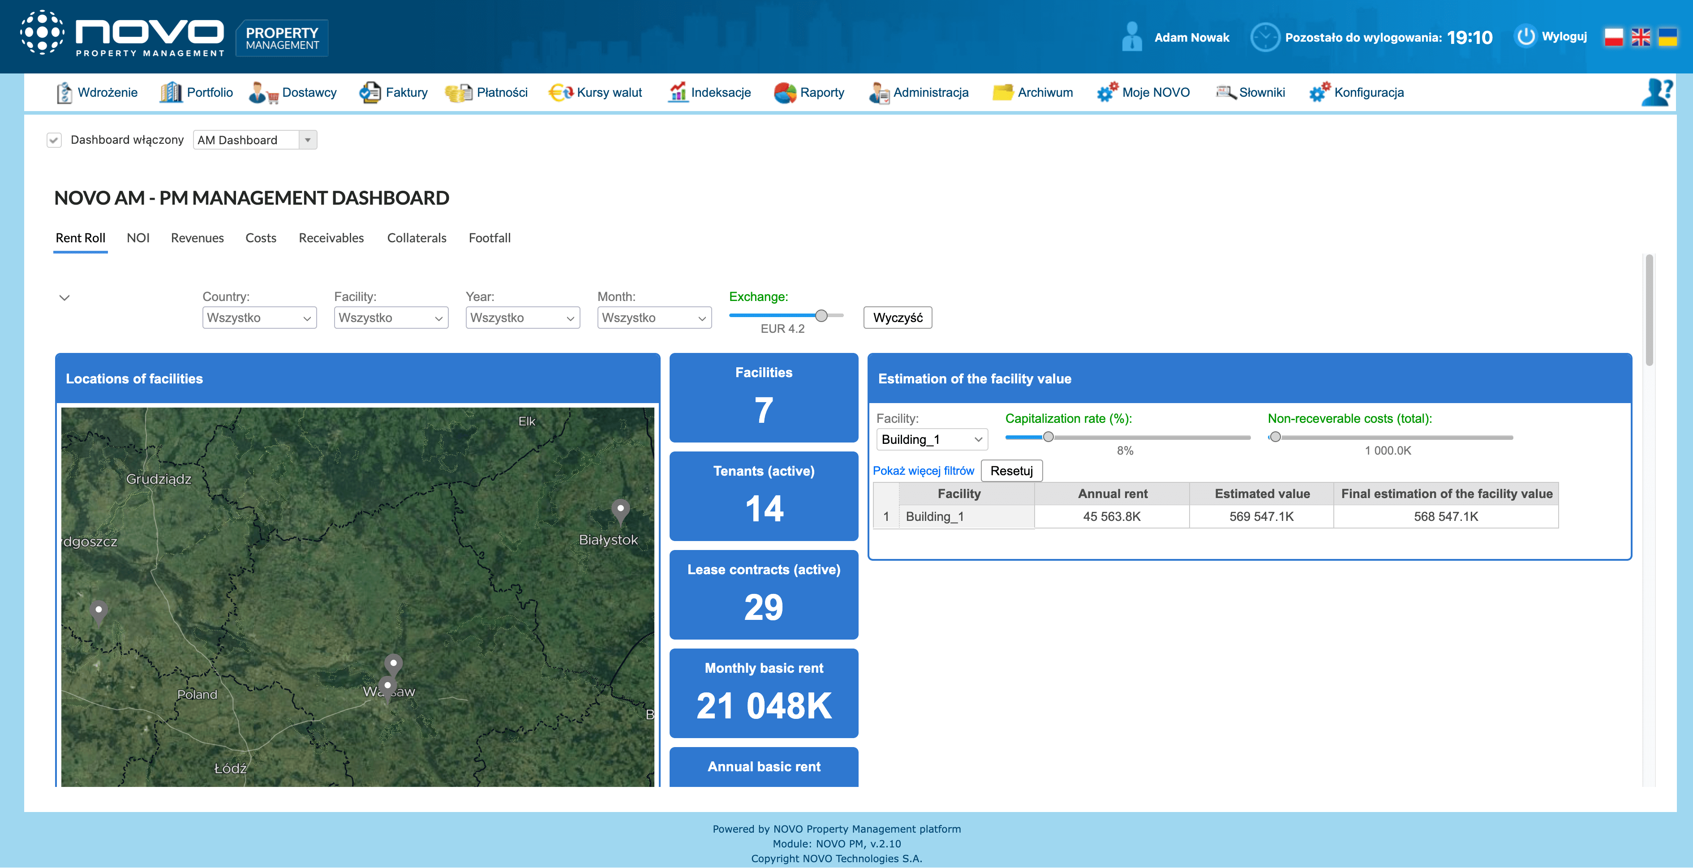Toggle the Dashboard włączony checkbox
The height and width of the screenshot is (868, 1693).
(55, 140)
